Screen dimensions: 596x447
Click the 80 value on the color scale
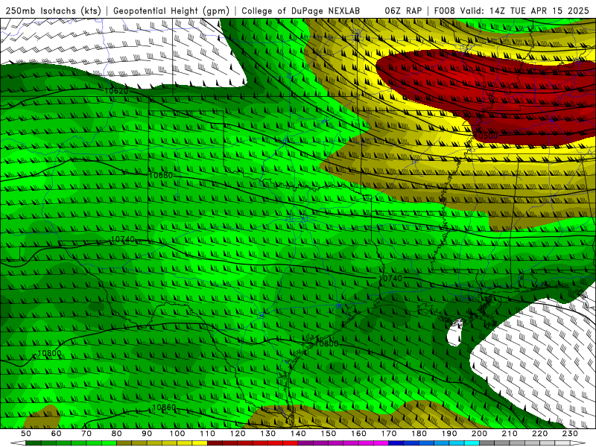(117, 434)
